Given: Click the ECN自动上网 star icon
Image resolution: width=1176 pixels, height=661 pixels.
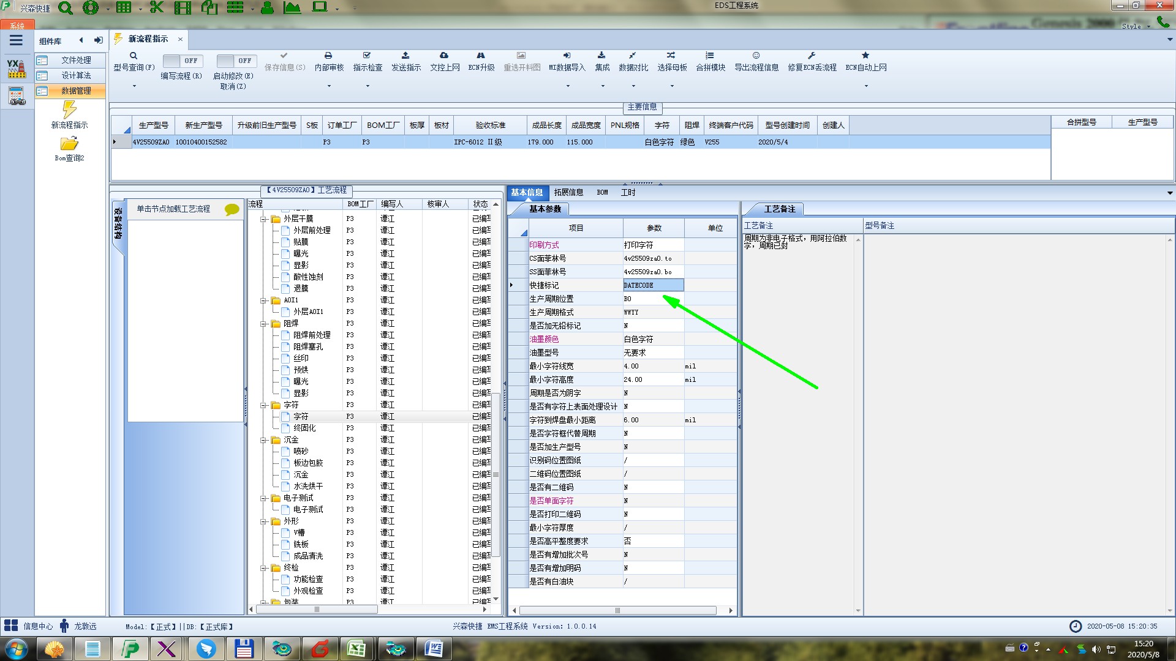Looking at the screenshot, I should 865,56.
